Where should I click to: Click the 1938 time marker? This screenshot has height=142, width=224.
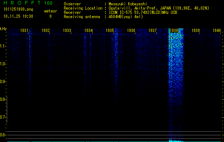pos(174,31)
